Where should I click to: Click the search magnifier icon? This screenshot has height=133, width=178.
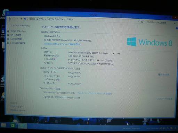point(175,24)
